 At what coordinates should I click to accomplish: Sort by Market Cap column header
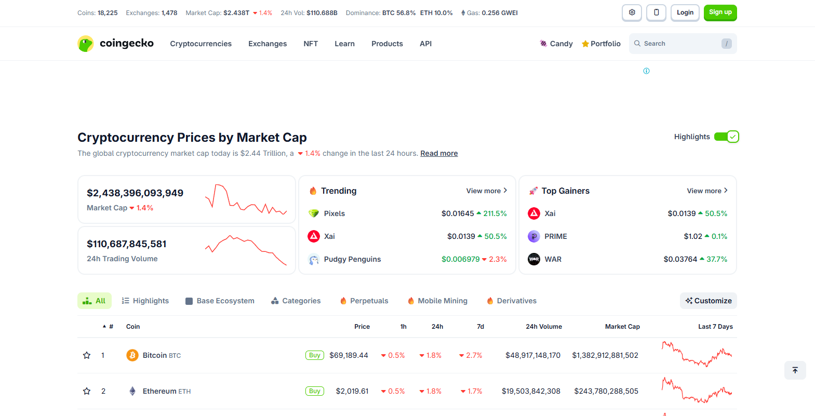[622, 327]
